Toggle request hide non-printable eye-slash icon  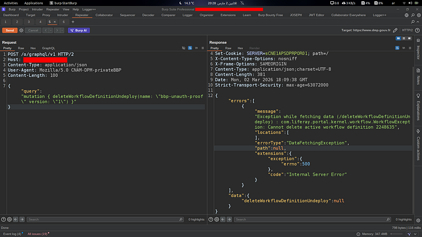click(183, 48)
